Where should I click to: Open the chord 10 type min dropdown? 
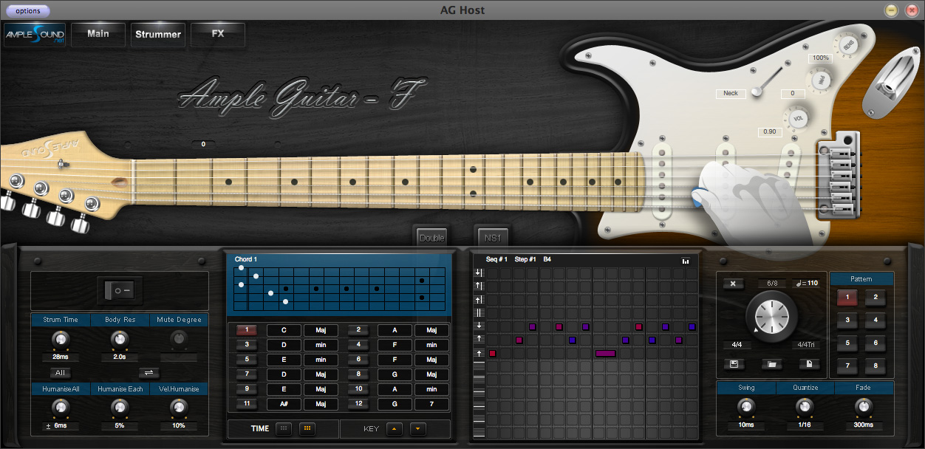pos(431,389)
